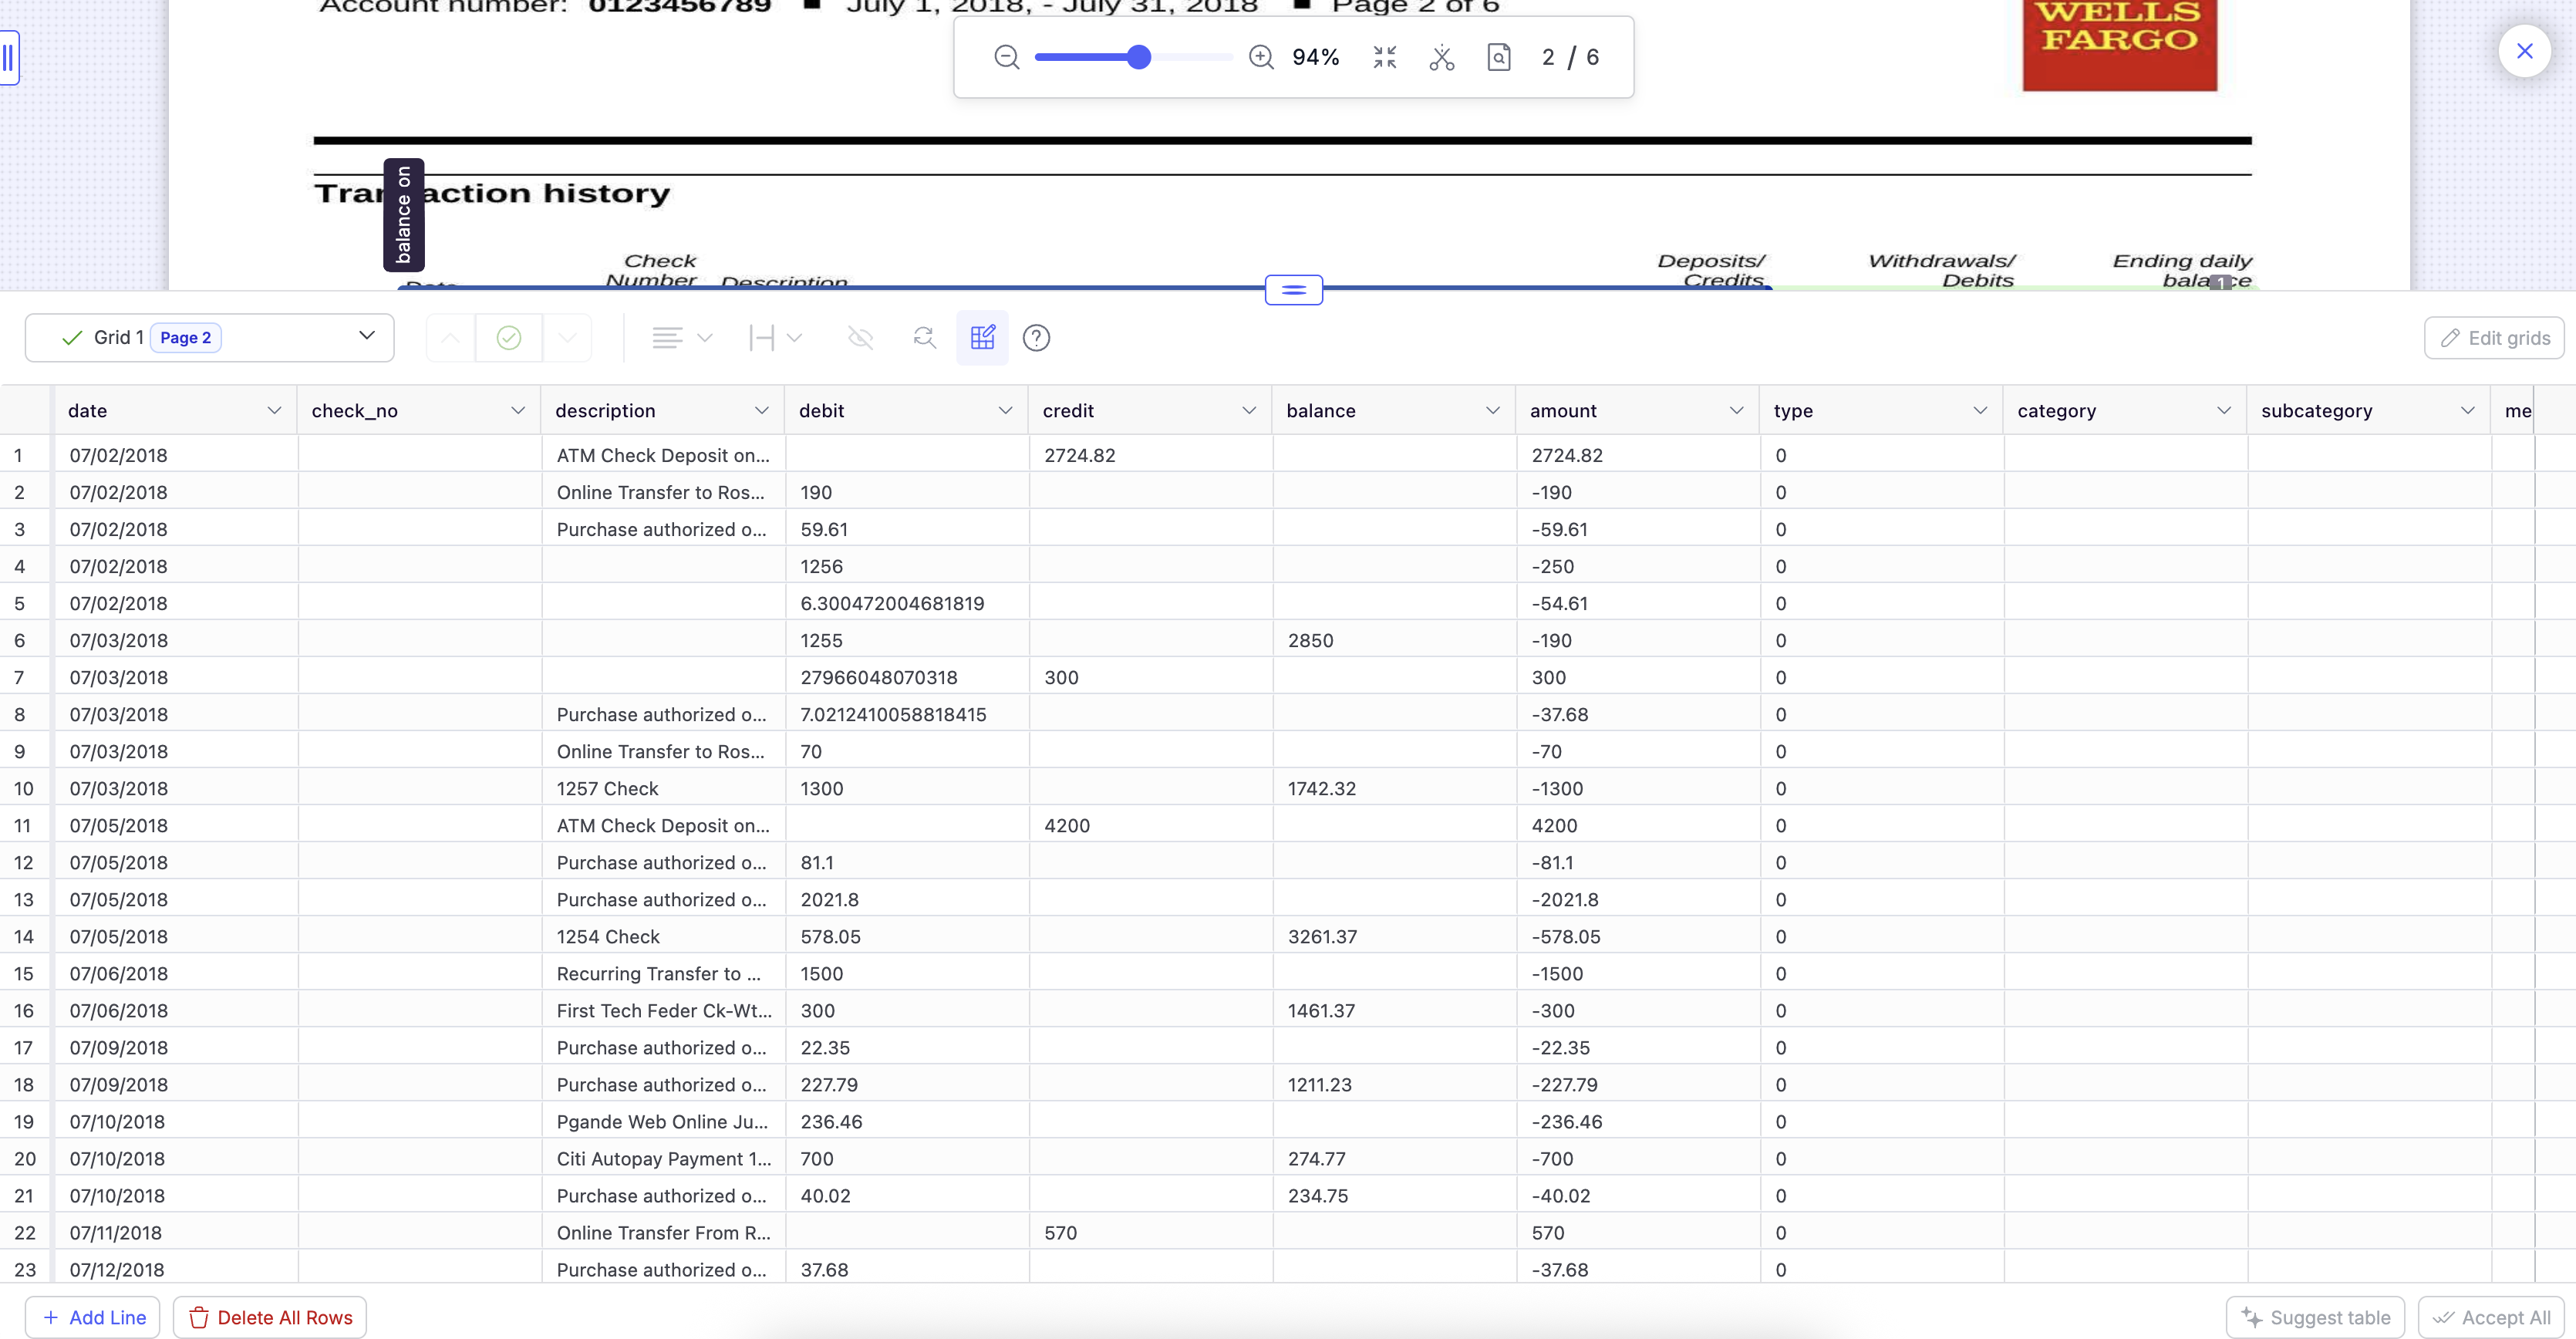Click the refresh grid icon
Image resolution: width=2576 pixels, height=1339 pixels.
coord(924,338)
